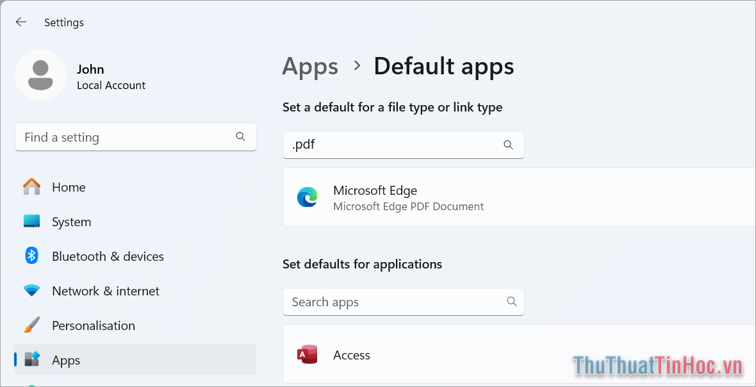Screen dimensions: 756x387
Task: Click the John user avatar picture
Action: (x=40, y=75)
